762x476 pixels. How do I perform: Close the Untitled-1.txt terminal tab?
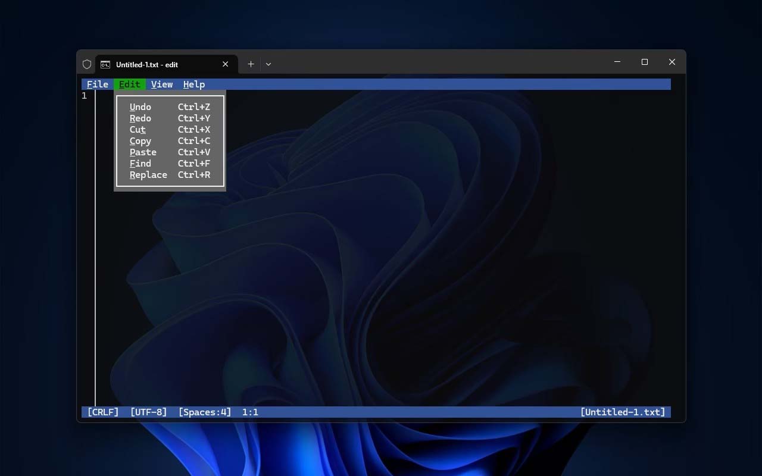[226, 64]
